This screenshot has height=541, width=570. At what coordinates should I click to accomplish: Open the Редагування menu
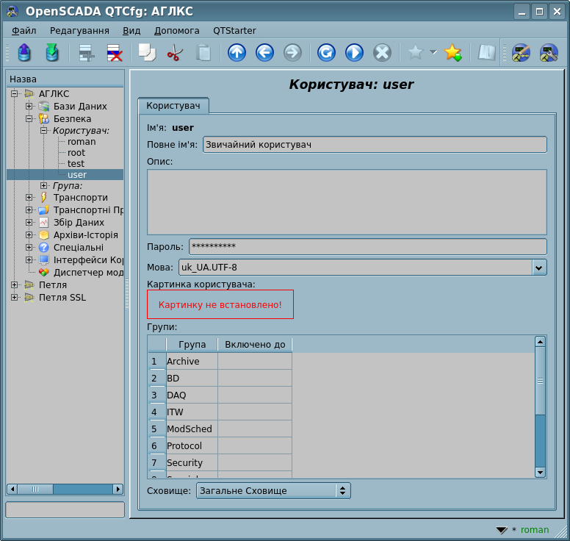(x=79, y=31)
